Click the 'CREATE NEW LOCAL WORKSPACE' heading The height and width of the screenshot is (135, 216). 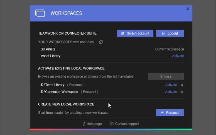tap(66, 104)
